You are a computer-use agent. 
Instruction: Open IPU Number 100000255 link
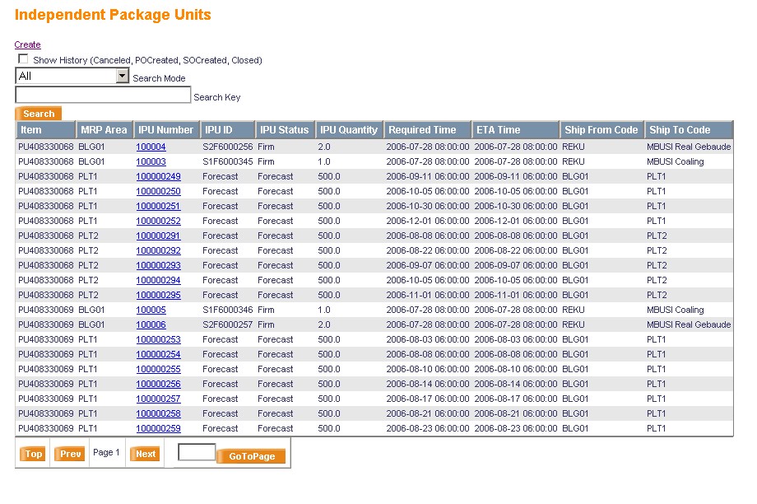[x=158, y=369]
